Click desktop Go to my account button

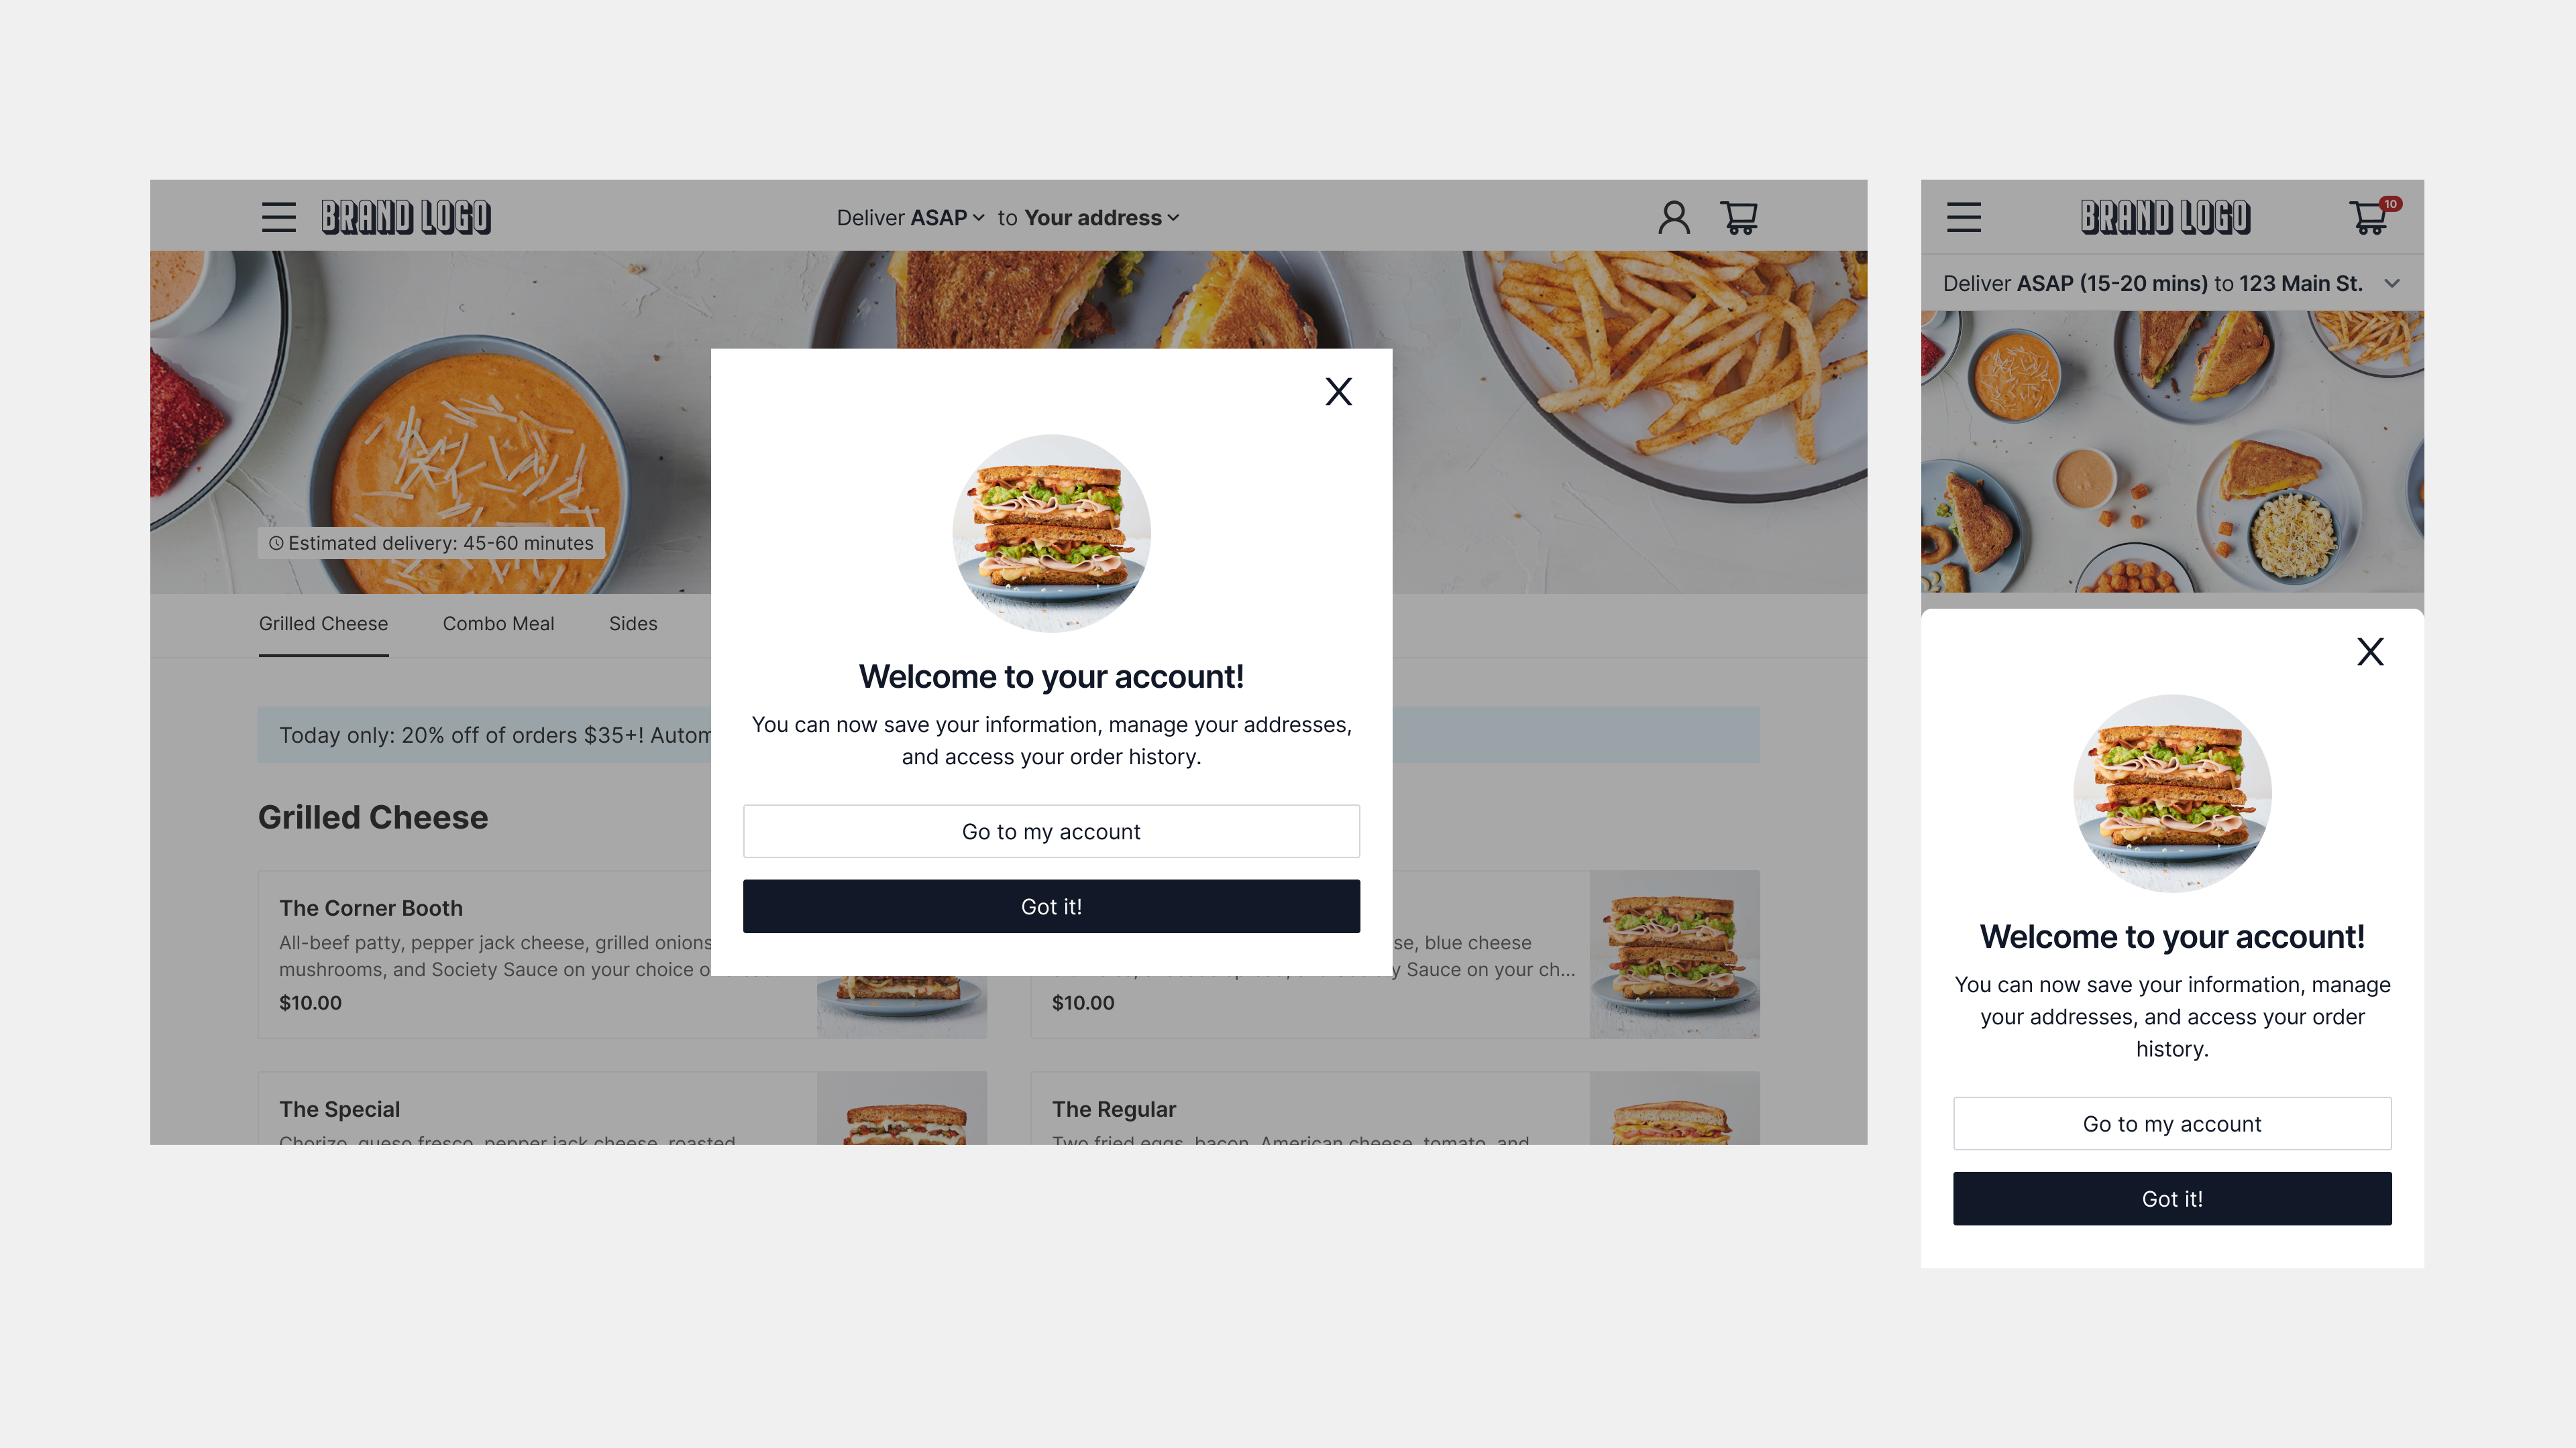coord(1051,831)
